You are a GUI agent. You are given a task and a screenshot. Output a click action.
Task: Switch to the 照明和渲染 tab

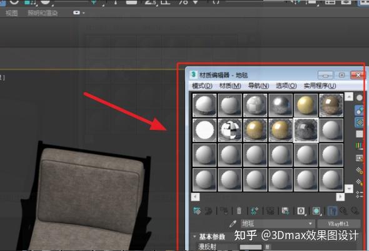click(43, 13)
